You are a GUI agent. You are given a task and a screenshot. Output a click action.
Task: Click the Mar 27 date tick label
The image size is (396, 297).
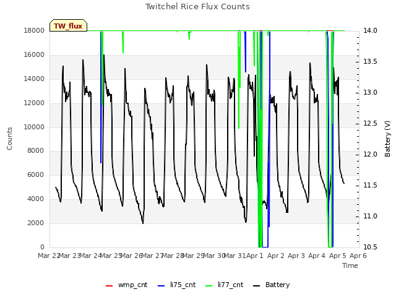point(152,256)
